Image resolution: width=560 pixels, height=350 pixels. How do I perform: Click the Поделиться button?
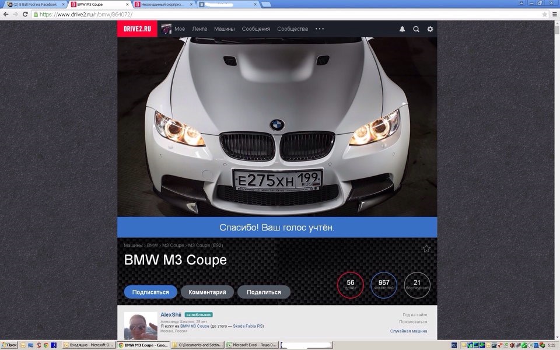tap(264, 292)
